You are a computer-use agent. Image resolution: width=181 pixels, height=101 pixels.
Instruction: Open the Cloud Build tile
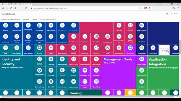pos(142,39)
